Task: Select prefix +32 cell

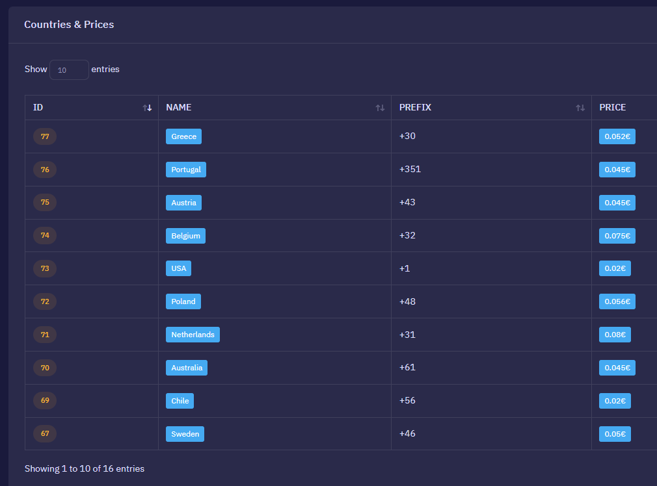Action: pos(491,236)
